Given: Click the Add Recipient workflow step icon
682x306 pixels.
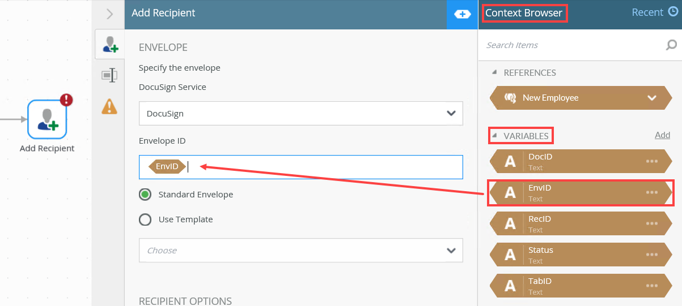Looking at the screenshot, I should pos(47,119).
